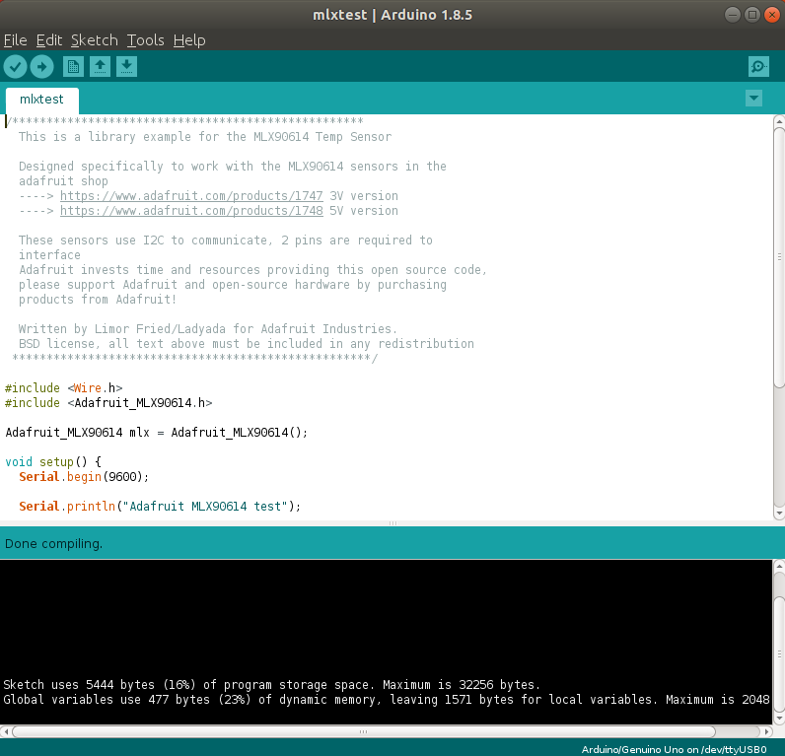Click the Verify sketch checkmark icon
Viewport: 785px width, 756px height.
(x=15, y=67)
